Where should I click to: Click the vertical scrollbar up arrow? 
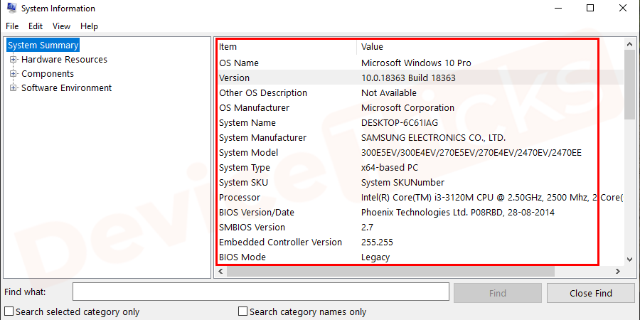[630, 43]
